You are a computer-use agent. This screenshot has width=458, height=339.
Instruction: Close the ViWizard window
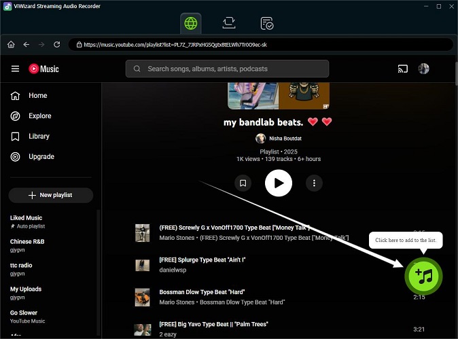click(451, 6)
